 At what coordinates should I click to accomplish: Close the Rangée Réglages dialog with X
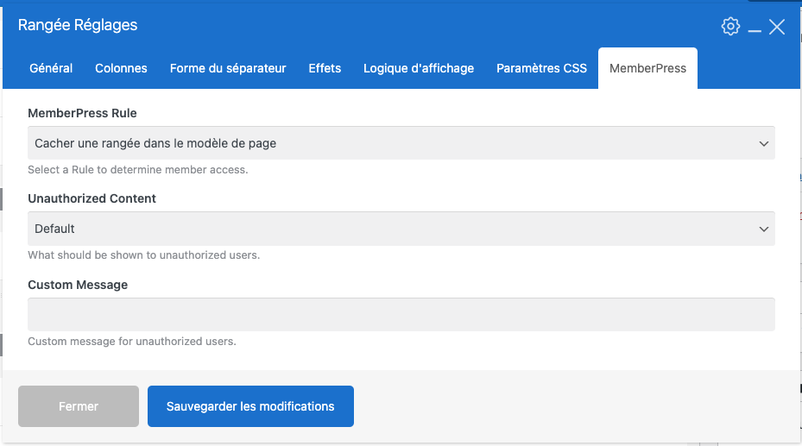pos(777,27)
